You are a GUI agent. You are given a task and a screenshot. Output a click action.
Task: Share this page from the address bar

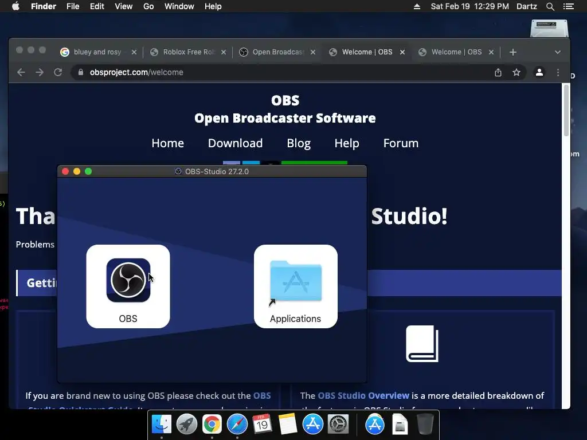click(x=498, y=72)
